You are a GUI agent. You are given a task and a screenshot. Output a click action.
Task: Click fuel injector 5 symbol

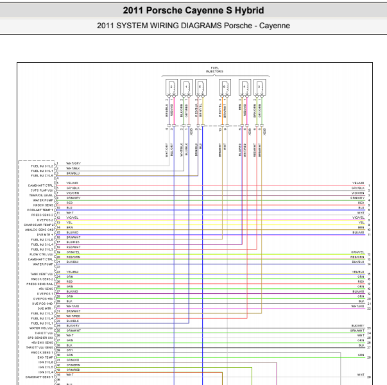pos(201,87)
